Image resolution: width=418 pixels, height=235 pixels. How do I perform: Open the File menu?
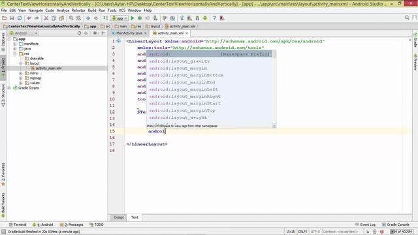click(4, 10)
